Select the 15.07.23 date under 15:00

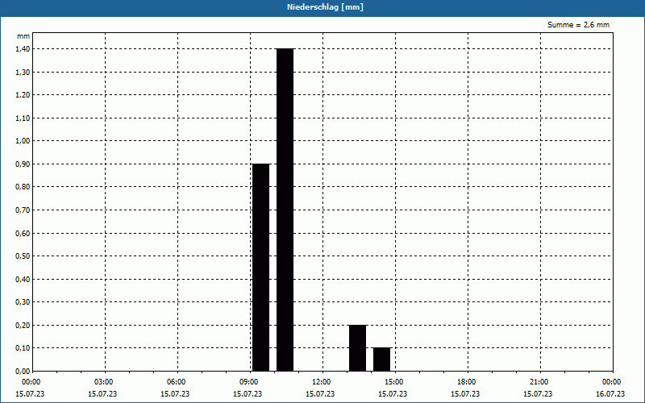393,394
